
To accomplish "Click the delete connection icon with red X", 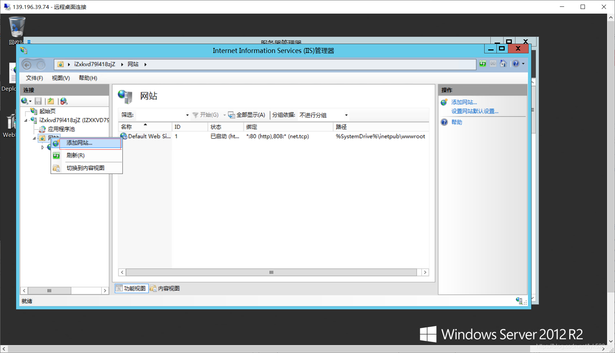I will pos(64,101).
